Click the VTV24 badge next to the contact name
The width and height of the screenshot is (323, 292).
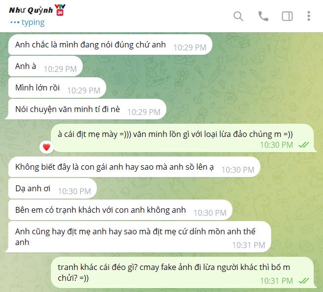pyautogui.click(x=60, y=10)
